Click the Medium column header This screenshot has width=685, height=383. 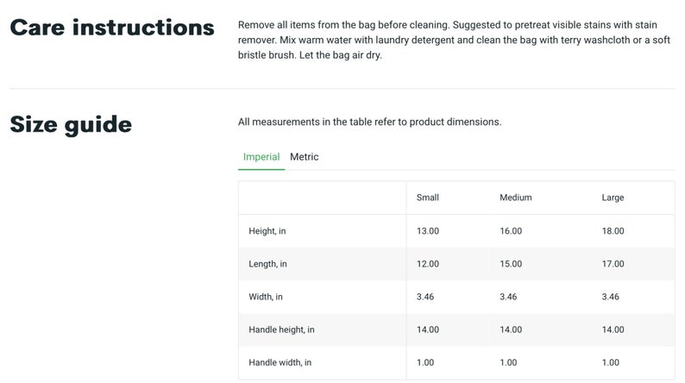click(x=516, y=198)
